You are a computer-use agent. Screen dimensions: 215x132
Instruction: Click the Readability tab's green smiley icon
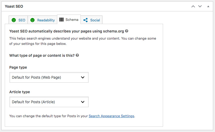(32, 20)
